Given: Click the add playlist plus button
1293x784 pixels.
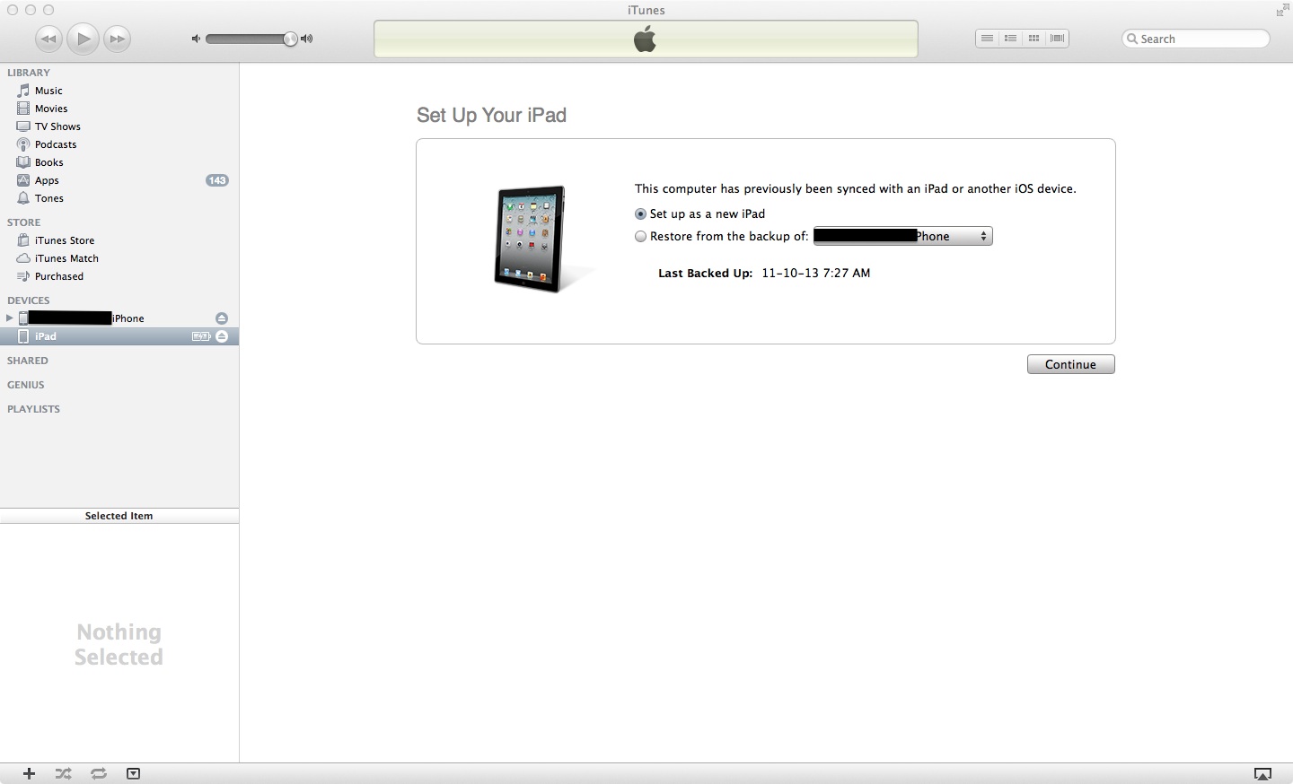Looking at the screenshot, I should (x=29, y=773).
